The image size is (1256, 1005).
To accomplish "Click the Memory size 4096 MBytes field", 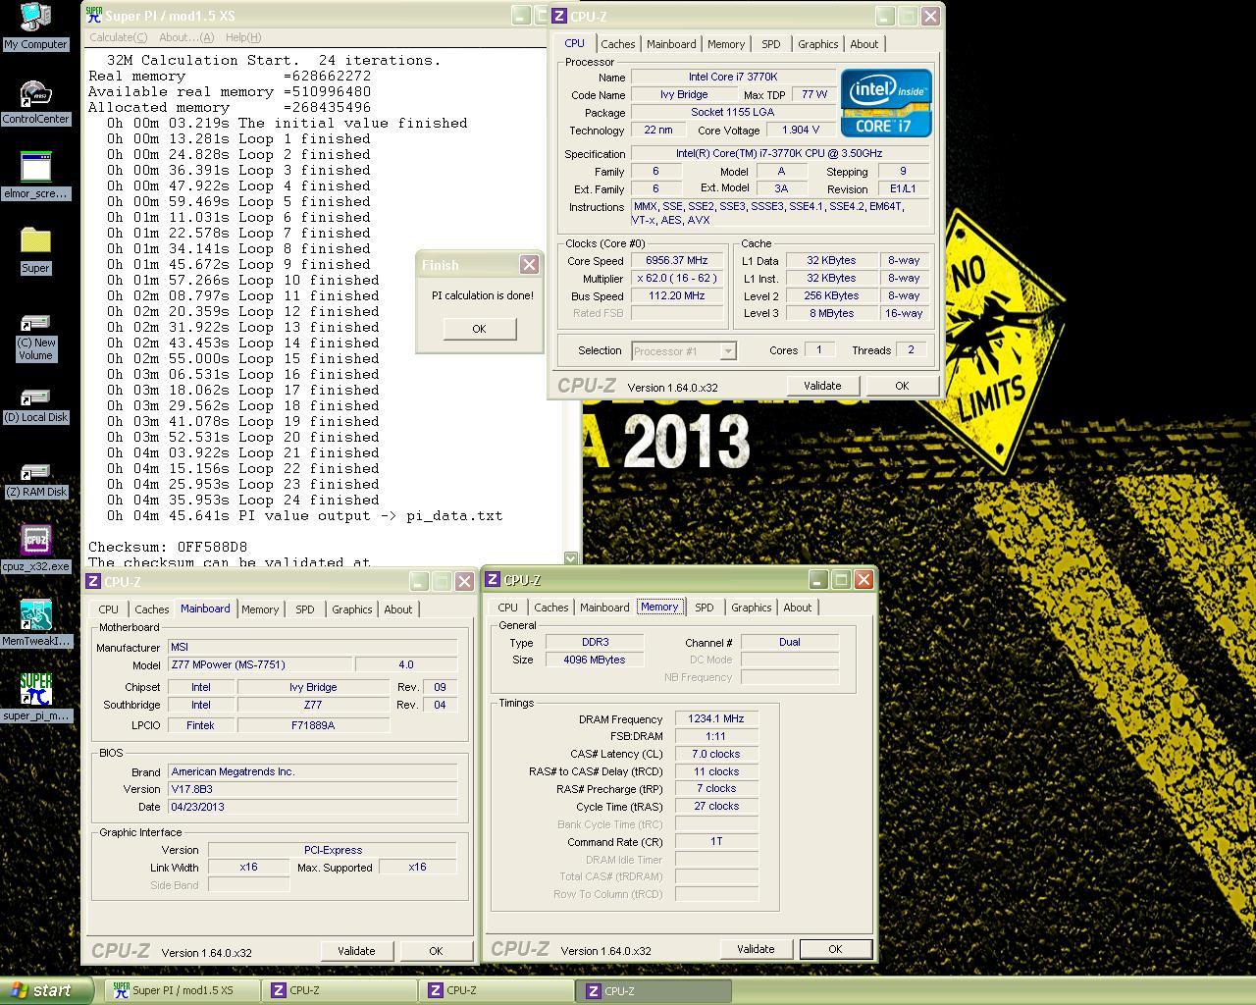I will click(595, 661).
